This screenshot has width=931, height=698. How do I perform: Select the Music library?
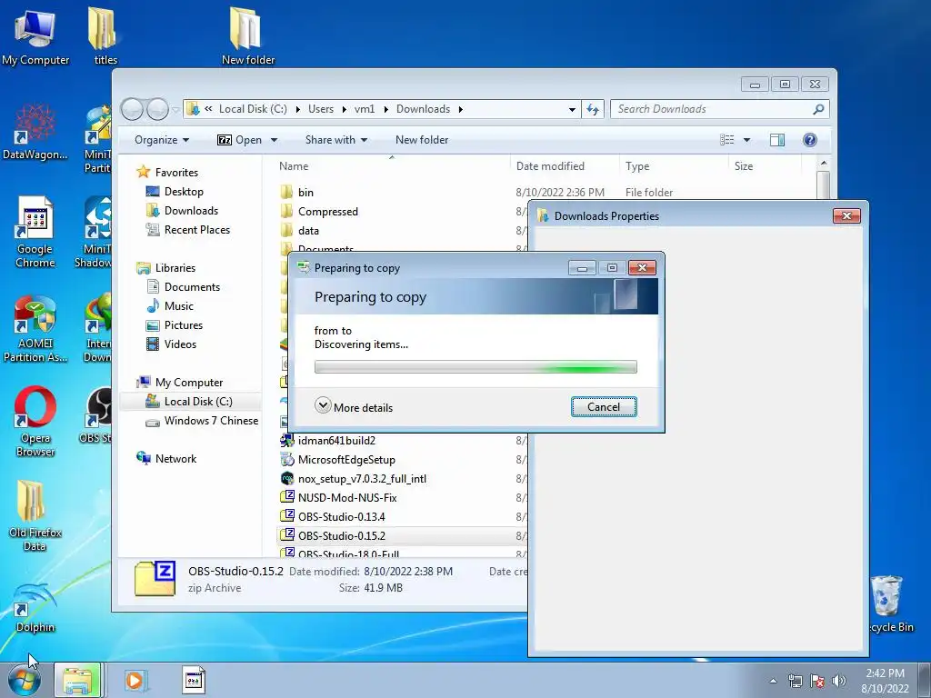(170, 306)
